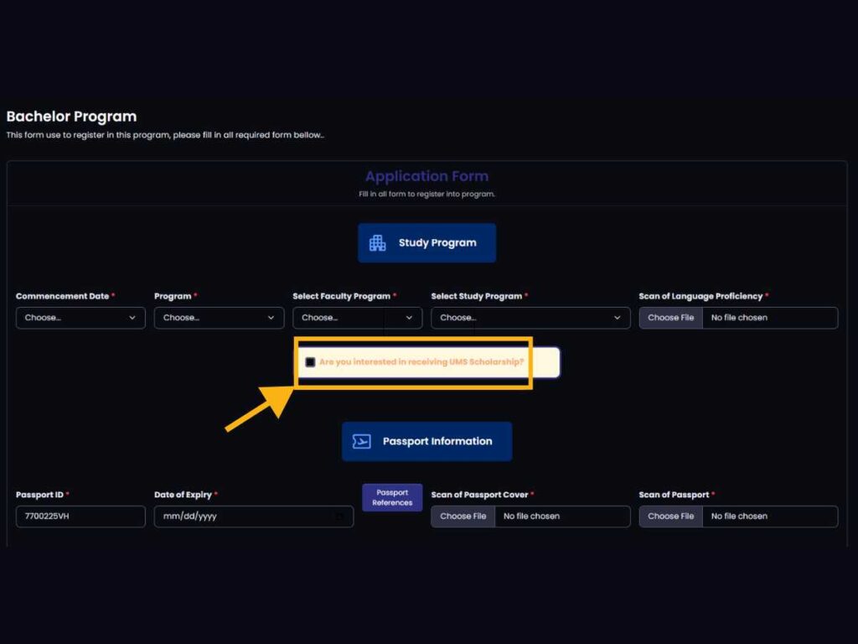This screenshot has height=644, width=858.
Task: Click the building icon on Study Program
Action: pos(378,243)
